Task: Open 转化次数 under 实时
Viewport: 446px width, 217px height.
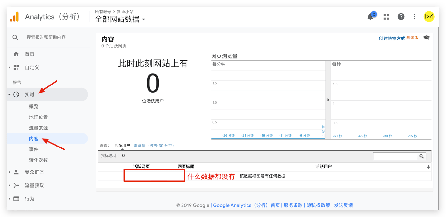Action: (x=39, y=160)
